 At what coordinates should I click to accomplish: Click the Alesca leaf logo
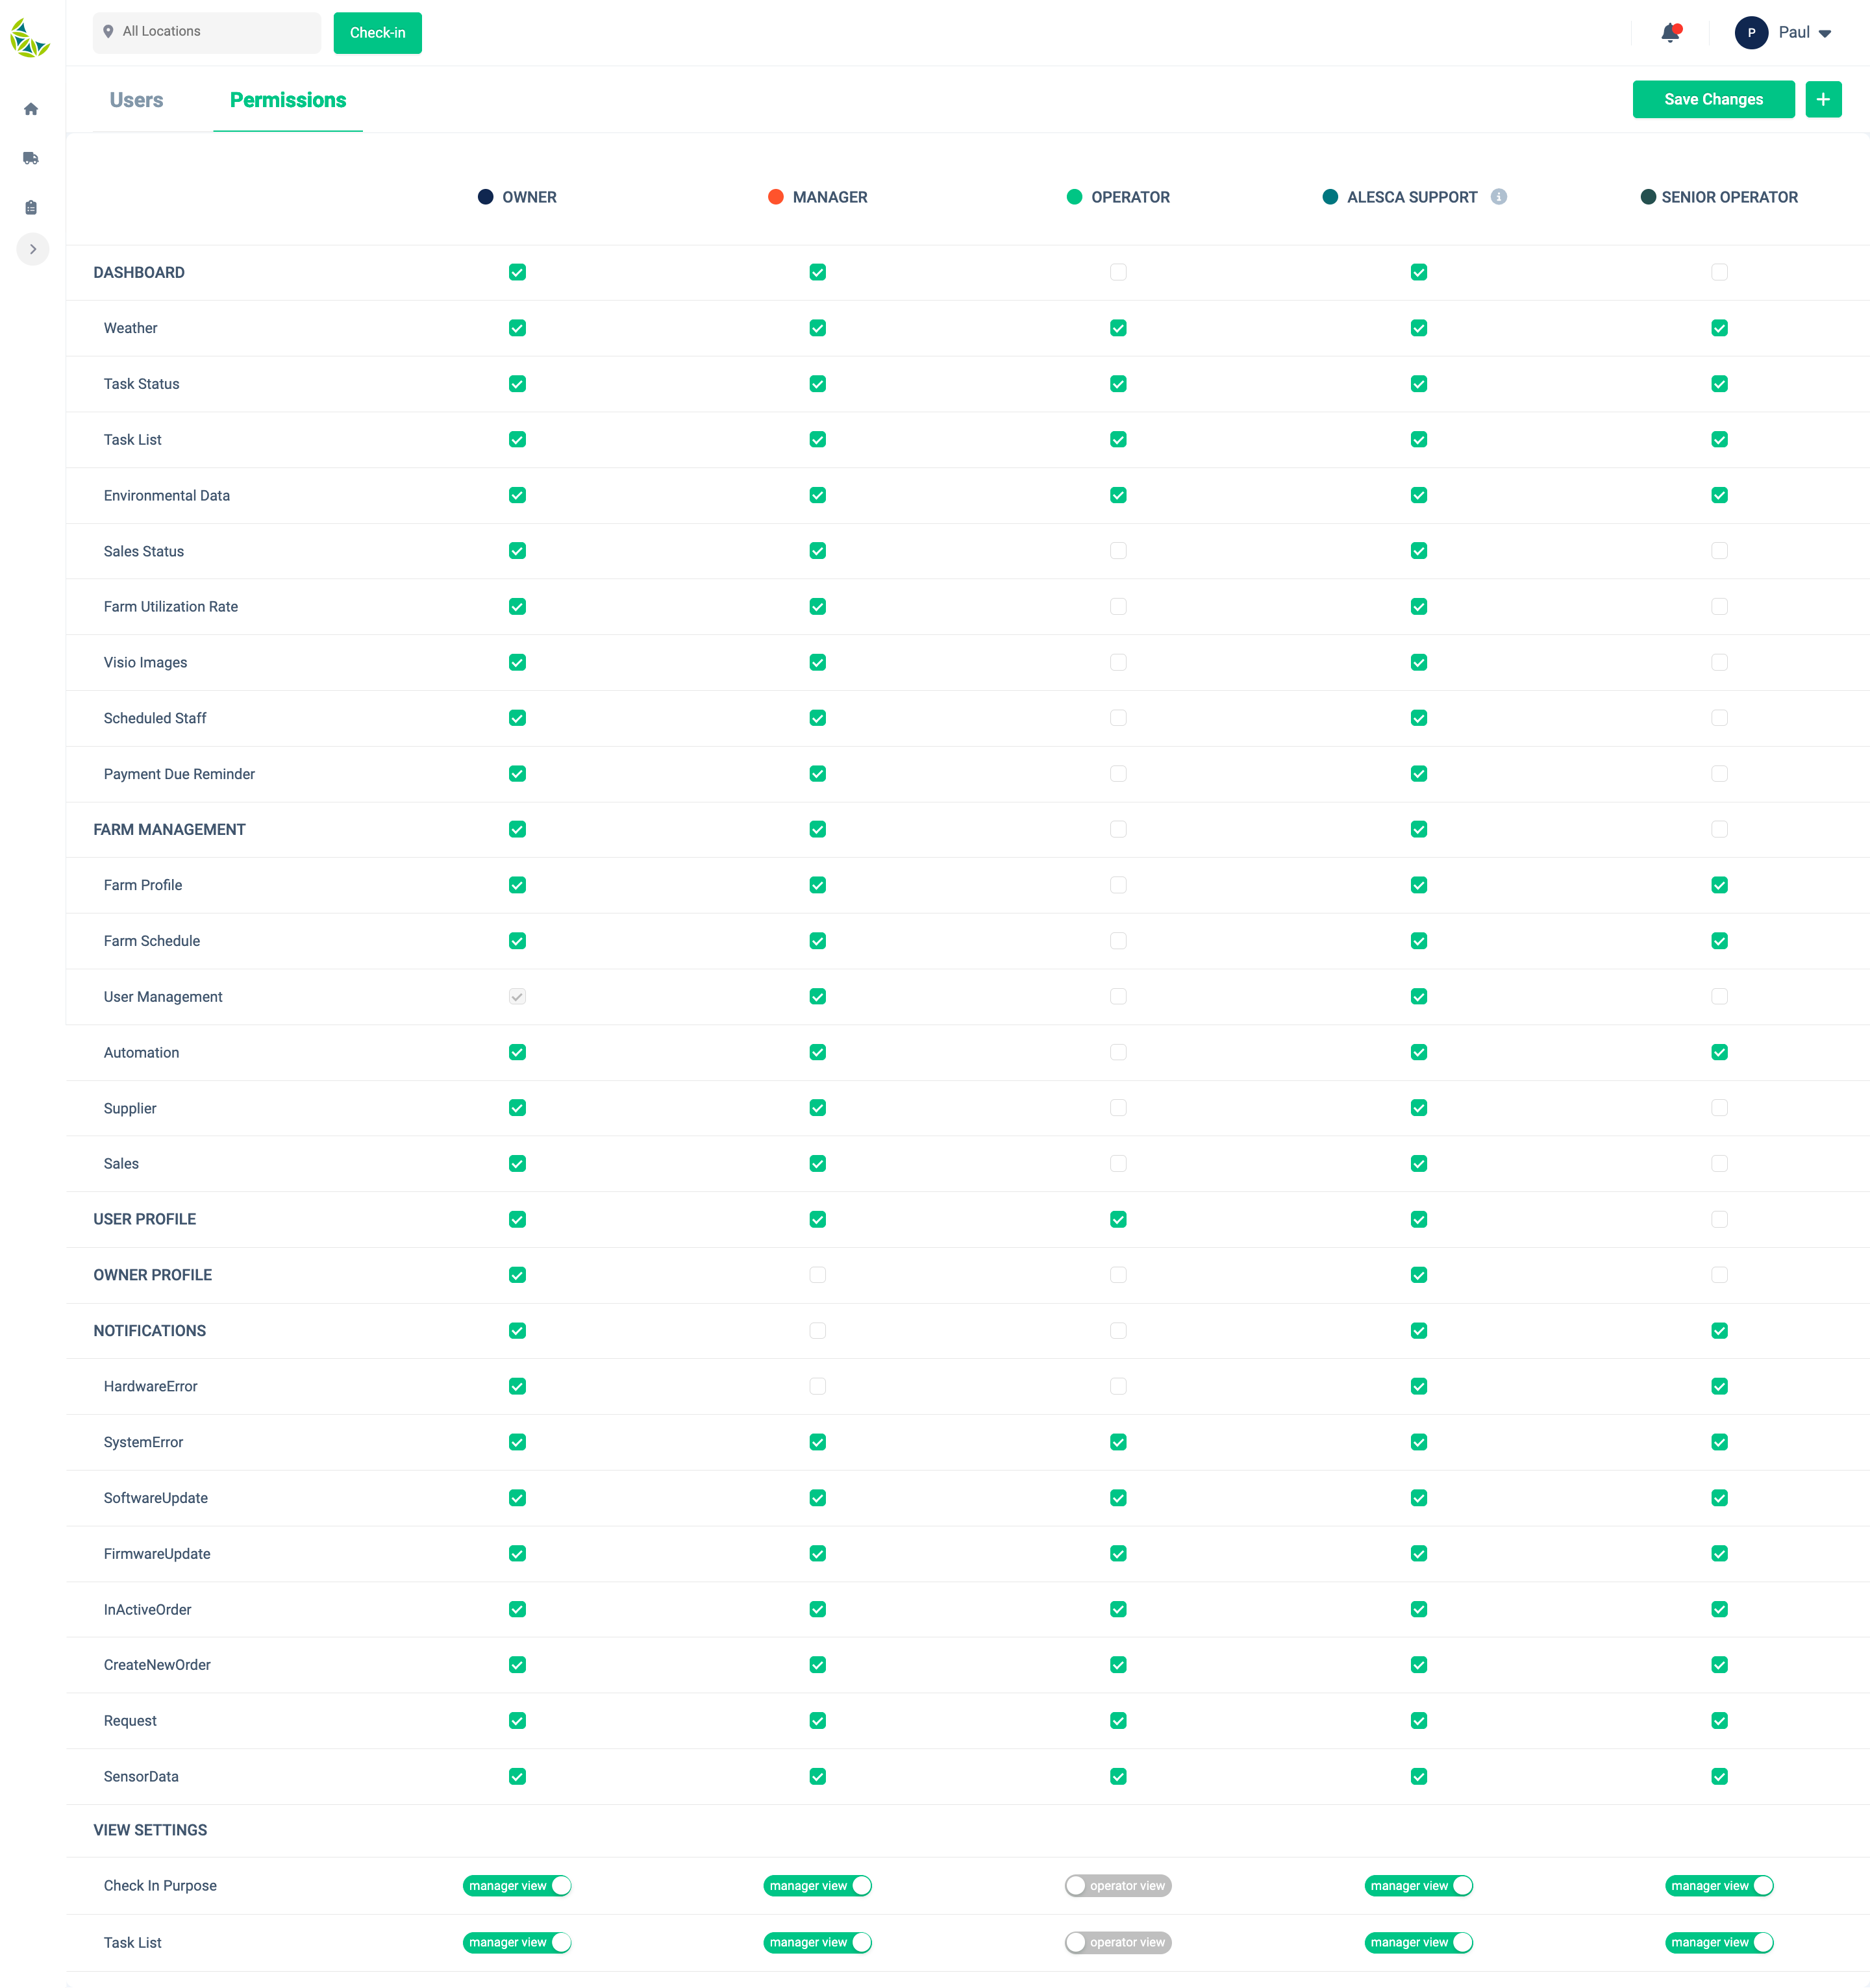click(30, 38)
